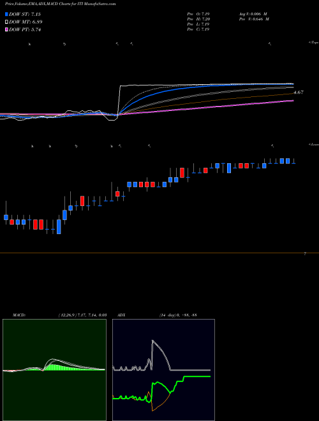The width and height of the screenshot is (319, 421).
Task: Click the 'Avg V: 0.006 M' volume text
Action: click(x=253, y=13)
